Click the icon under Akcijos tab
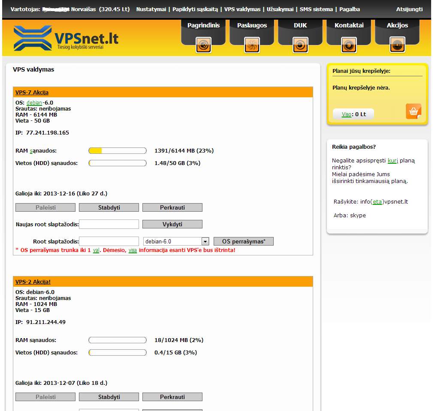Screen dimensions: 438x411 (397, 45)
